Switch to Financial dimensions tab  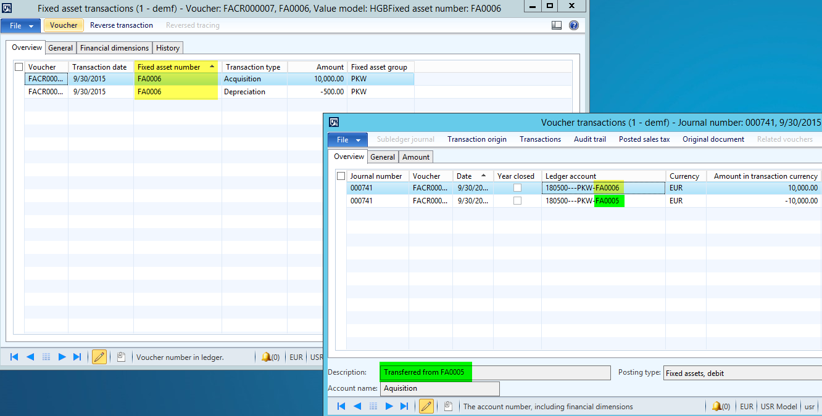pyautogui.click(x=115, y=47)
